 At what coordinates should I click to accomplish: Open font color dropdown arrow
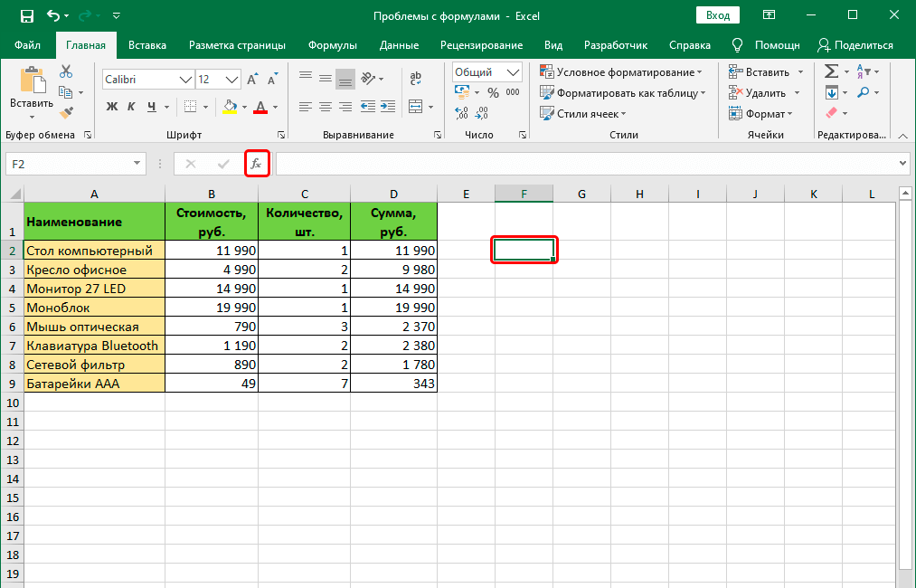pos(275,107)
